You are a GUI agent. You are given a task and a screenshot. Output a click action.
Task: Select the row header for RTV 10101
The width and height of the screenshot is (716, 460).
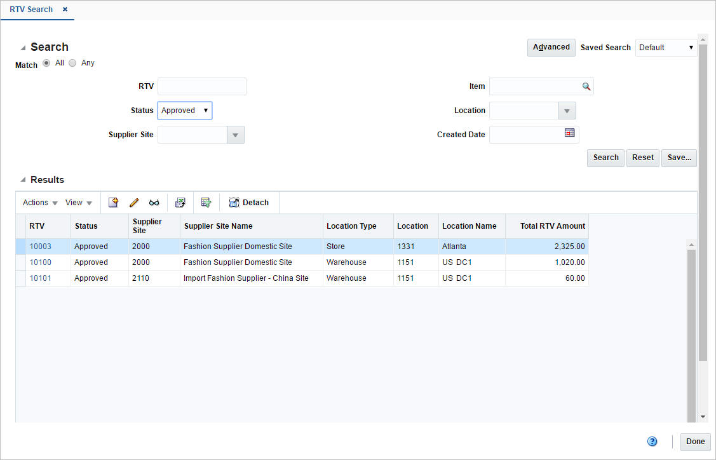tap(20, 278)
